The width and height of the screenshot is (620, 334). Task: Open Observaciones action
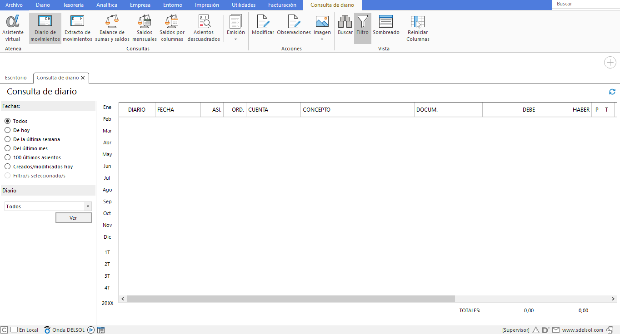point(294,25)
